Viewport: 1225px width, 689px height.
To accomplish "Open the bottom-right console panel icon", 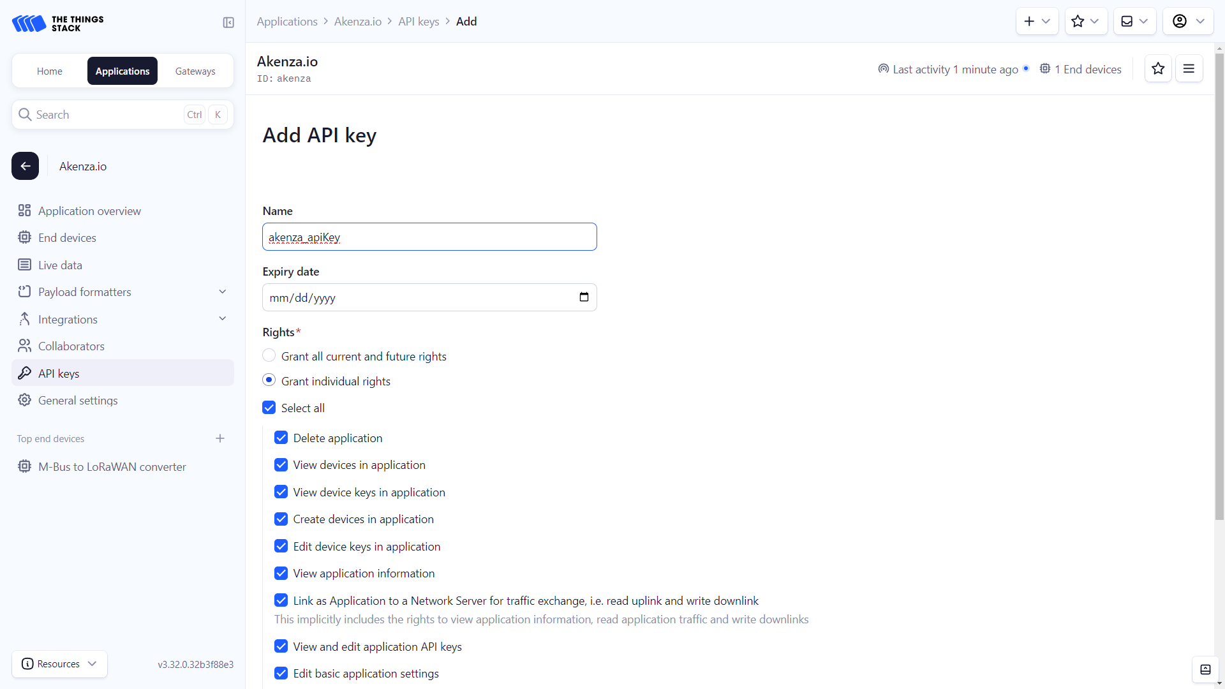I will pyautogui.click(x=1205, y=669).
